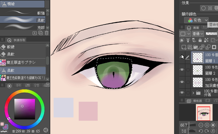Screen dimensions: 218x134
Task: Import sub tool with the download icon
Action: [x=35, y=33]
